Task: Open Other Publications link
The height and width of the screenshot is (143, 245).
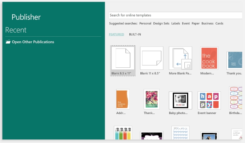Action: 33,42
